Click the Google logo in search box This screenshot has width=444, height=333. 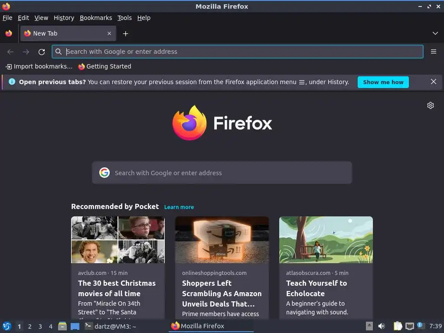(x=104, y=173)
